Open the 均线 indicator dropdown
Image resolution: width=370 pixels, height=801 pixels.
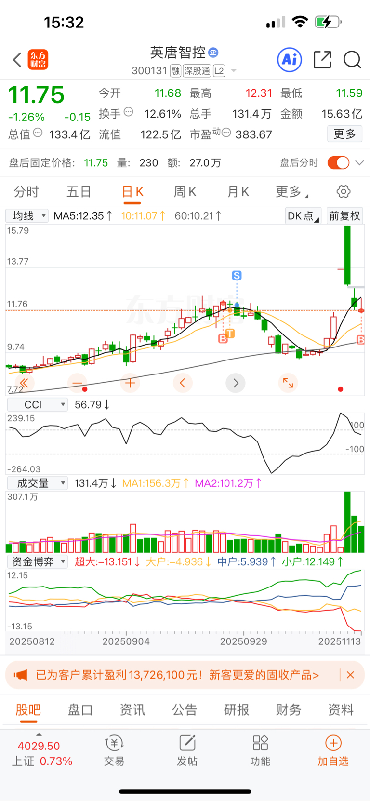27,215
